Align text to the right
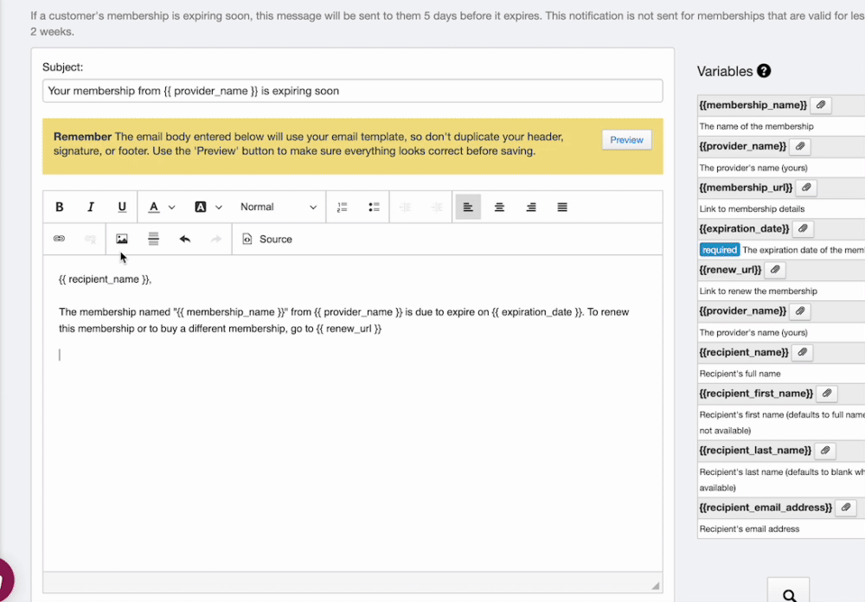The height and width of the screenshot is (602, 865). click(531, 207)
